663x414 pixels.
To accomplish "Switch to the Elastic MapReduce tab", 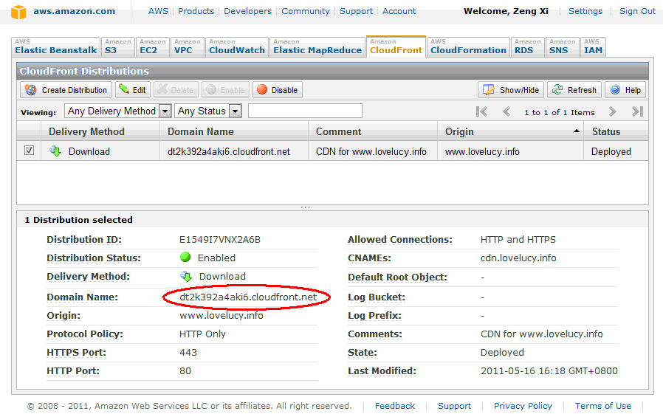I will coord(317,46).
